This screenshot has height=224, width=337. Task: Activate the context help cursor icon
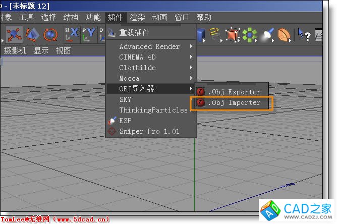(x=304, y=35)
